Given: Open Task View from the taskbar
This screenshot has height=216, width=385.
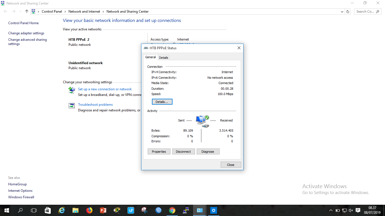Looking at the screenshot, I should tap(34, 210).
